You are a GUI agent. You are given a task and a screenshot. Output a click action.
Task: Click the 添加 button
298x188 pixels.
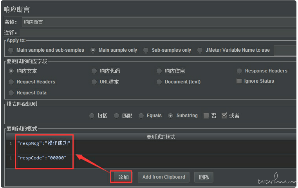pyautogui.click(x=123, y=177)
